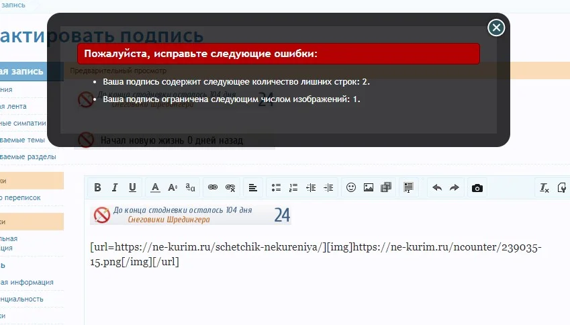Open the 'ая информация' sidebar link
This screenshot has height=325, width=570.
point(27,282)
